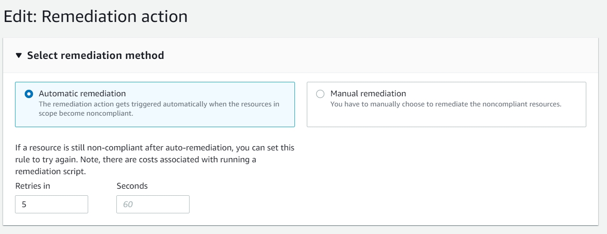
Task: Focus the 'Retries in' input field
Action: (x=52, y=205)
